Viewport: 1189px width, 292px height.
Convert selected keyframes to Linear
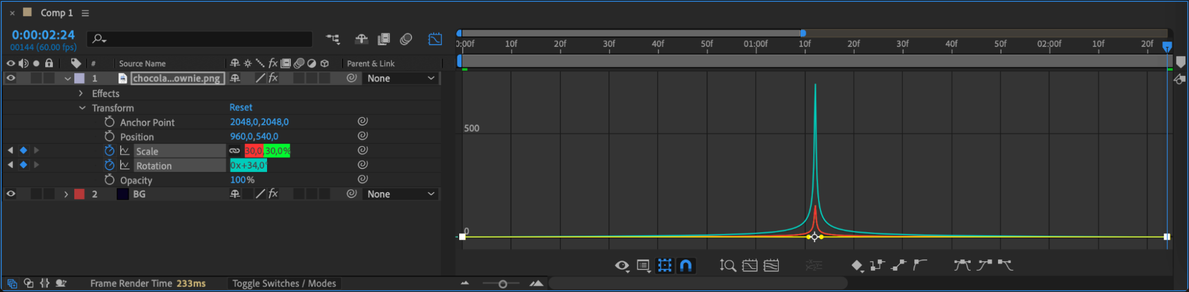pos(899,265)
